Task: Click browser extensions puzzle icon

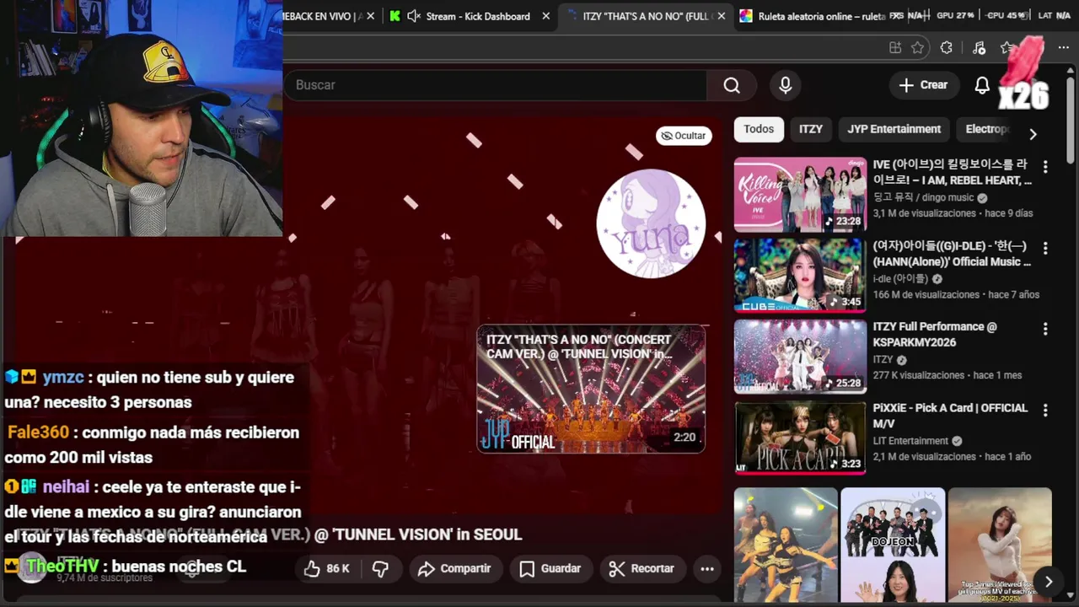Action: click(x=946, y=48)
